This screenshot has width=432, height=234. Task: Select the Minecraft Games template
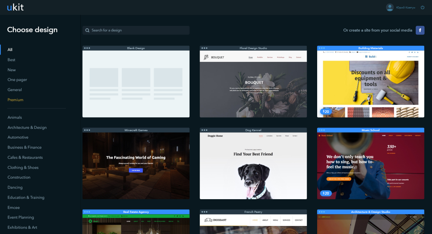tap(136, 165)
